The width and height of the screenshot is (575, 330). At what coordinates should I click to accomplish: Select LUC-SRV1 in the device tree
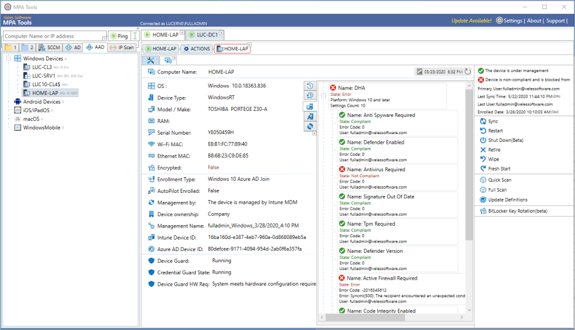pos(43,76)
